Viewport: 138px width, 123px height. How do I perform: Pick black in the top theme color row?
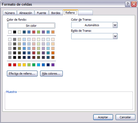click(x=15, y=32)
